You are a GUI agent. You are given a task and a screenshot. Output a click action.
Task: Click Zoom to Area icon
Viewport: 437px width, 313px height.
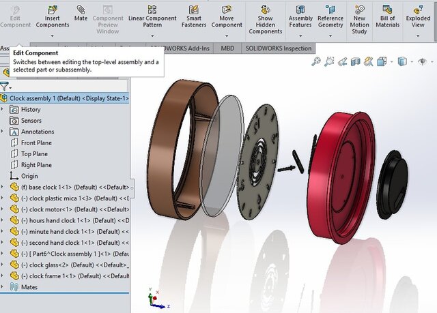coord(329,61)
